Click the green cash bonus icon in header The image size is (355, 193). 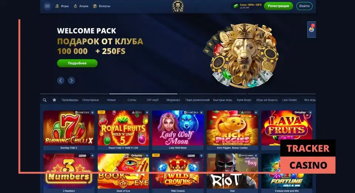click(236, 6)
